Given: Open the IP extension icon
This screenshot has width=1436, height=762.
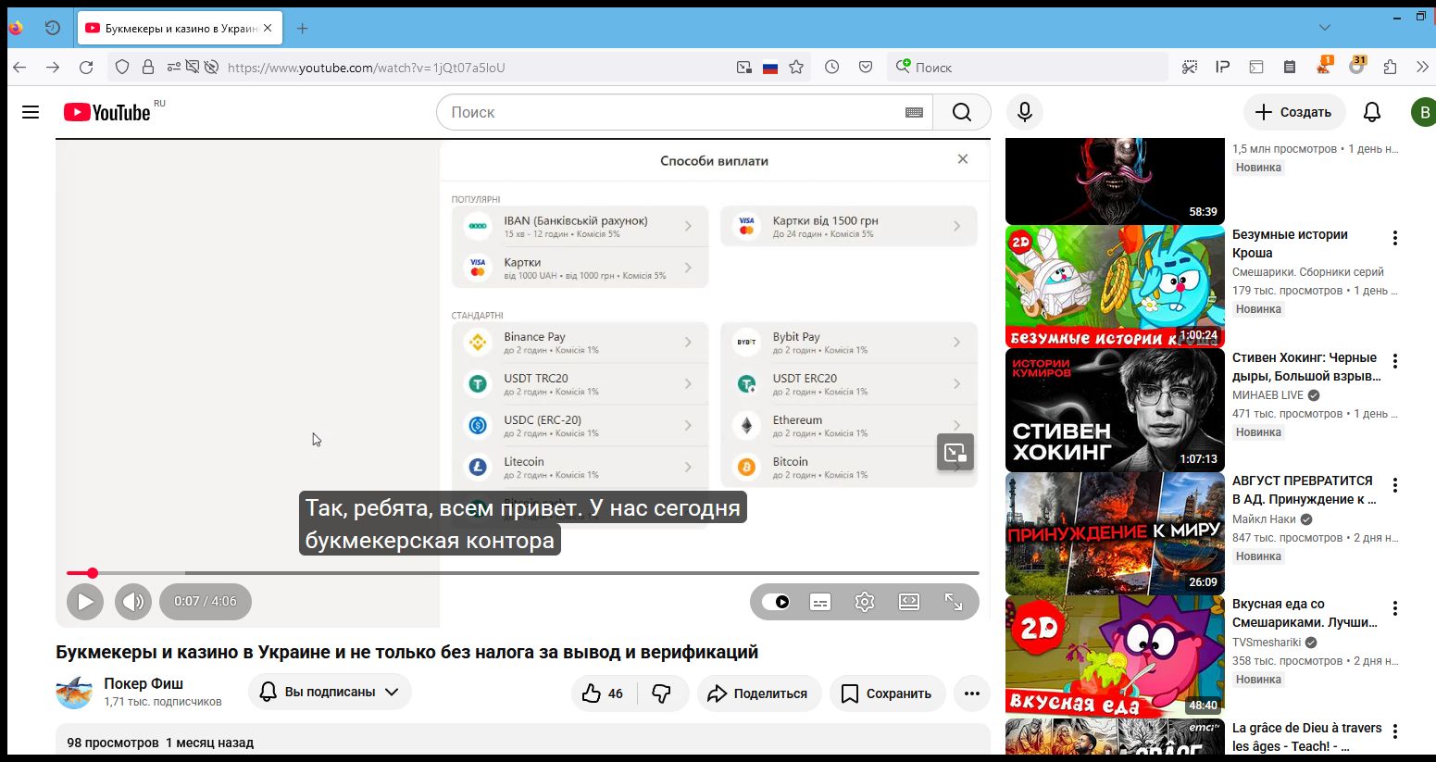Looking at the screenshot, I should (x=1223, y=67).
